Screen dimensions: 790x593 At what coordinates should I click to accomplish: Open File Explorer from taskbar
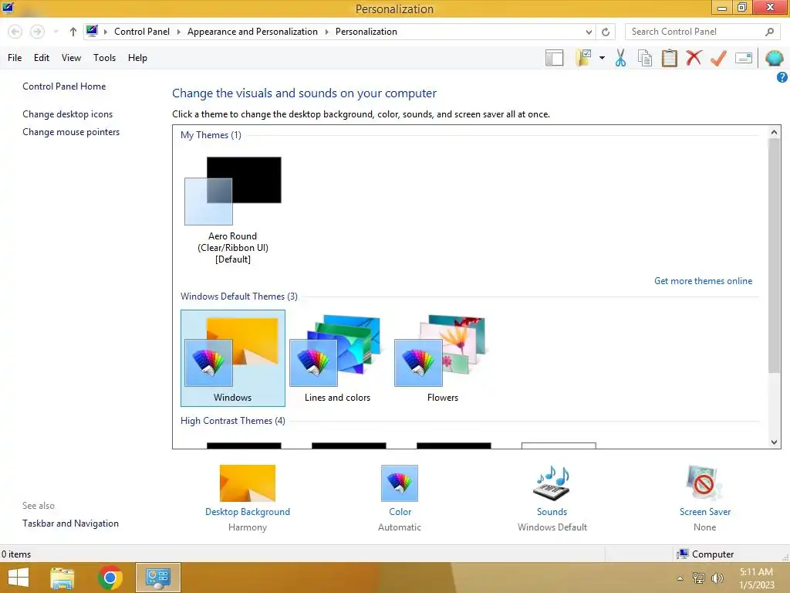(62, 578)
